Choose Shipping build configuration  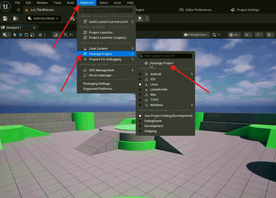coord(165,131)
